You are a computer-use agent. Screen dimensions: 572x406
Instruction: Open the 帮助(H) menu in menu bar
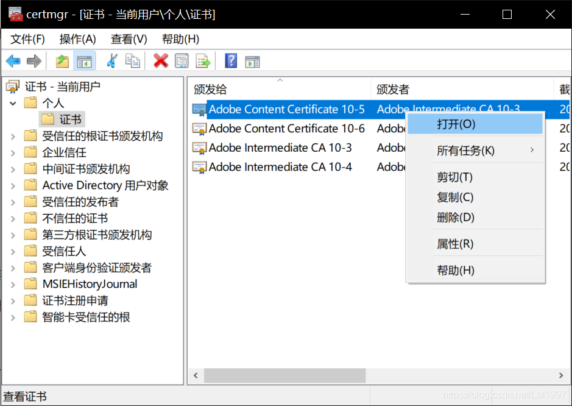180,39
